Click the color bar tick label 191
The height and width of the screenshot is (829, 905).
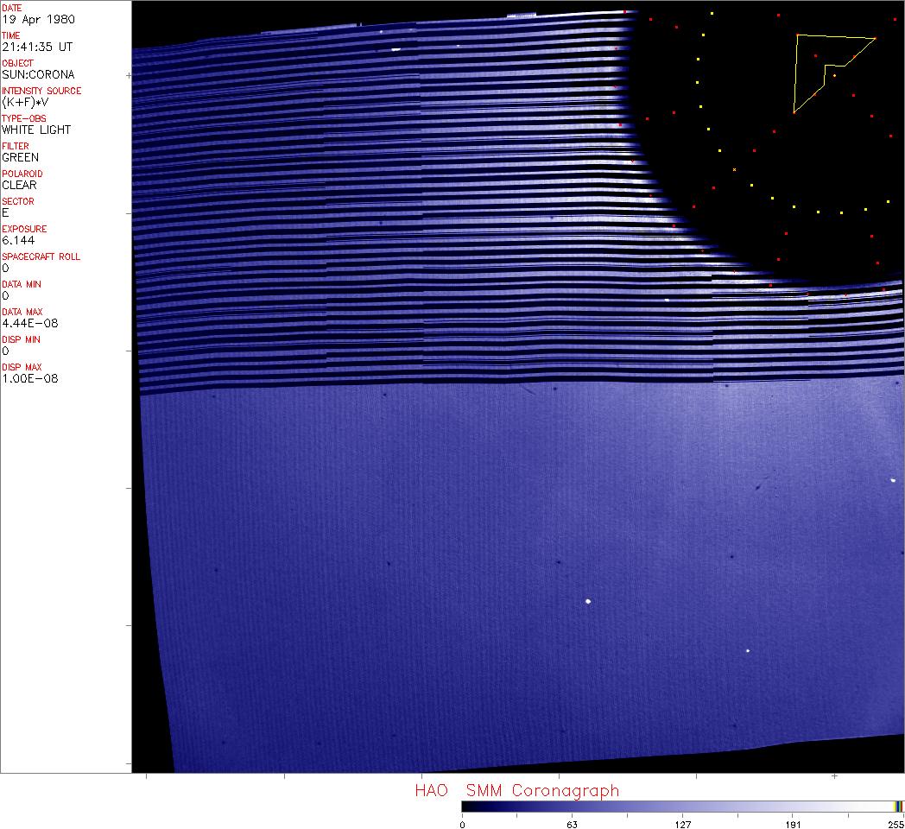point(793,824)
